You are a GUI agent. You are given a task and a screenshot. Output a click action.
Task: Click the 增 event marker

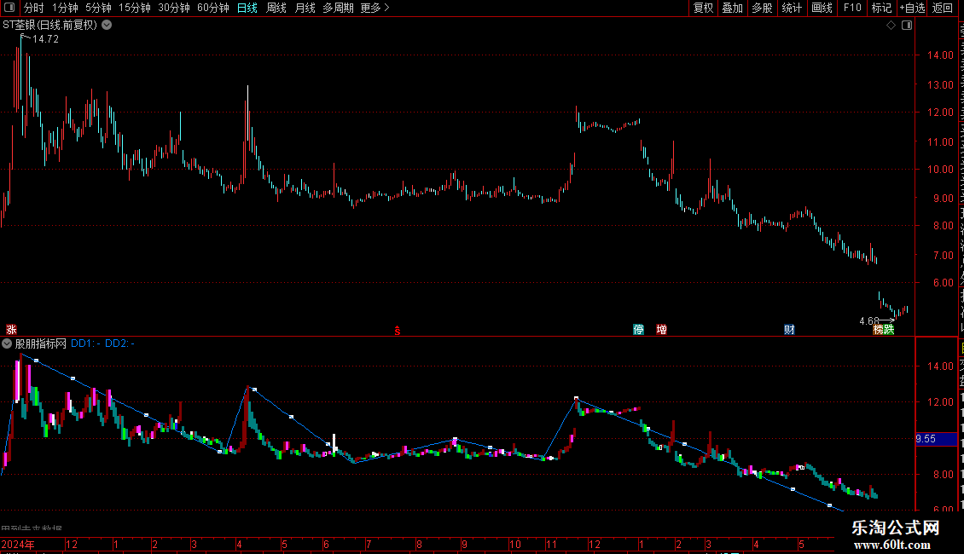point(661,330)
